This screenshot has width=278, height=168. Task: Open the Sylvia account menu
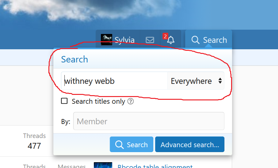124,40
